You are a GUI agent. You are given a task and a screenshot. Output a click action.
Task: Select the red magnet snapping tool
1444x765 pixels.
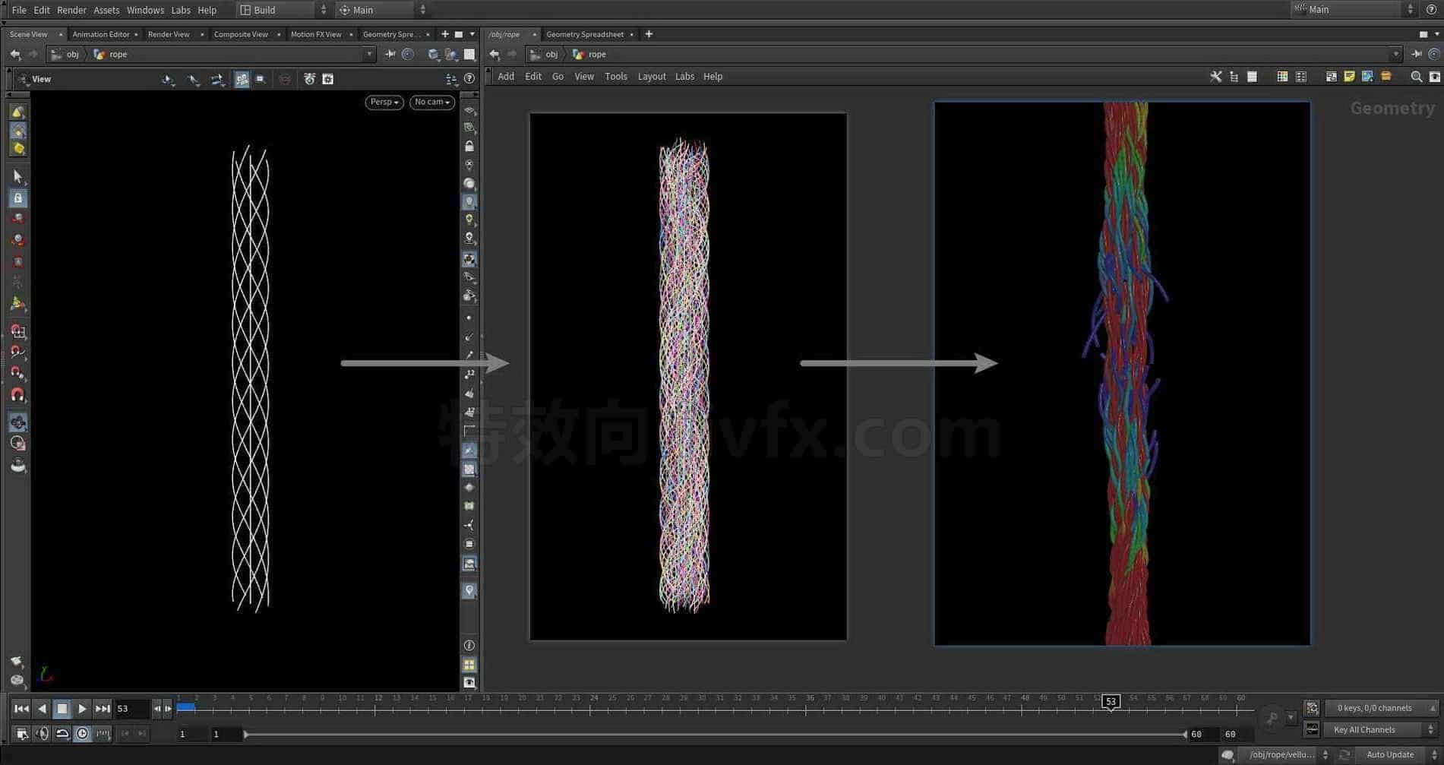click(18, 395)
